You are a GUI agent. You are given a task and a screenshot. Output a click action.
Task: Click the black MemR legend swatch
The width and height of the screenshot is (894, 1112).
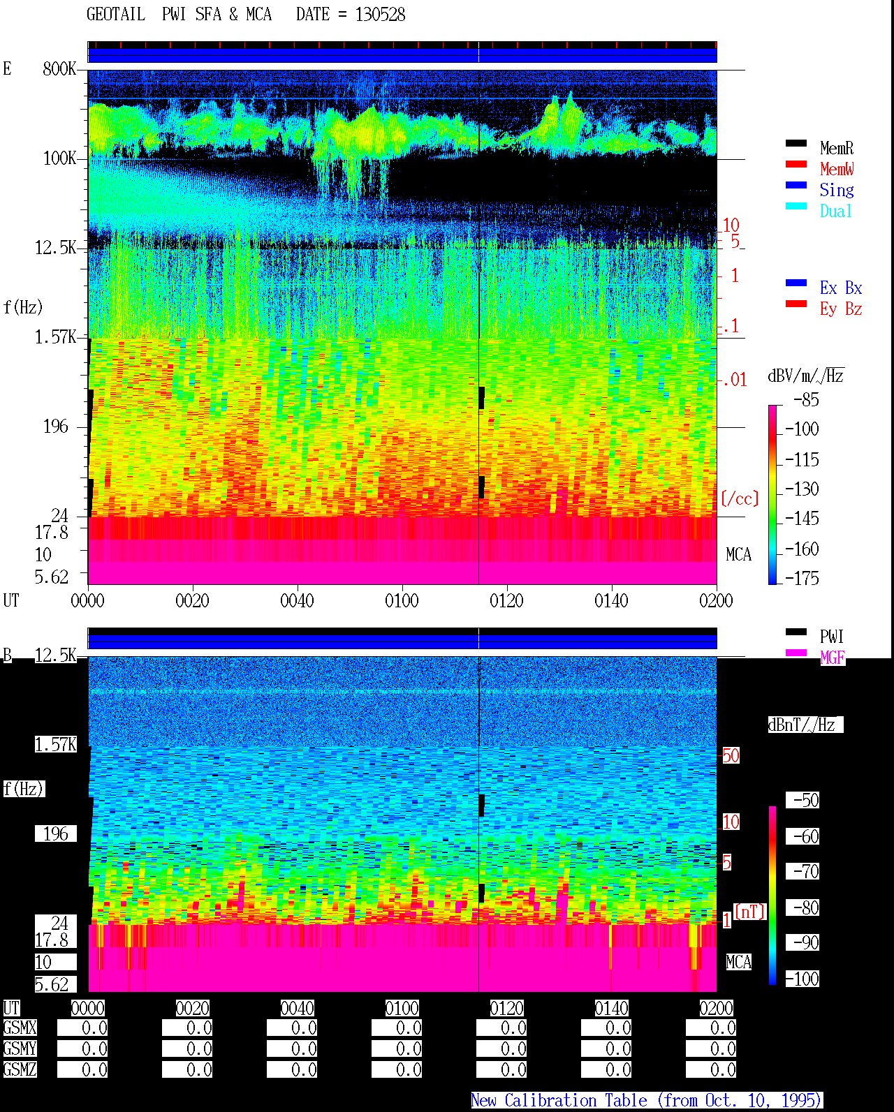796,143
